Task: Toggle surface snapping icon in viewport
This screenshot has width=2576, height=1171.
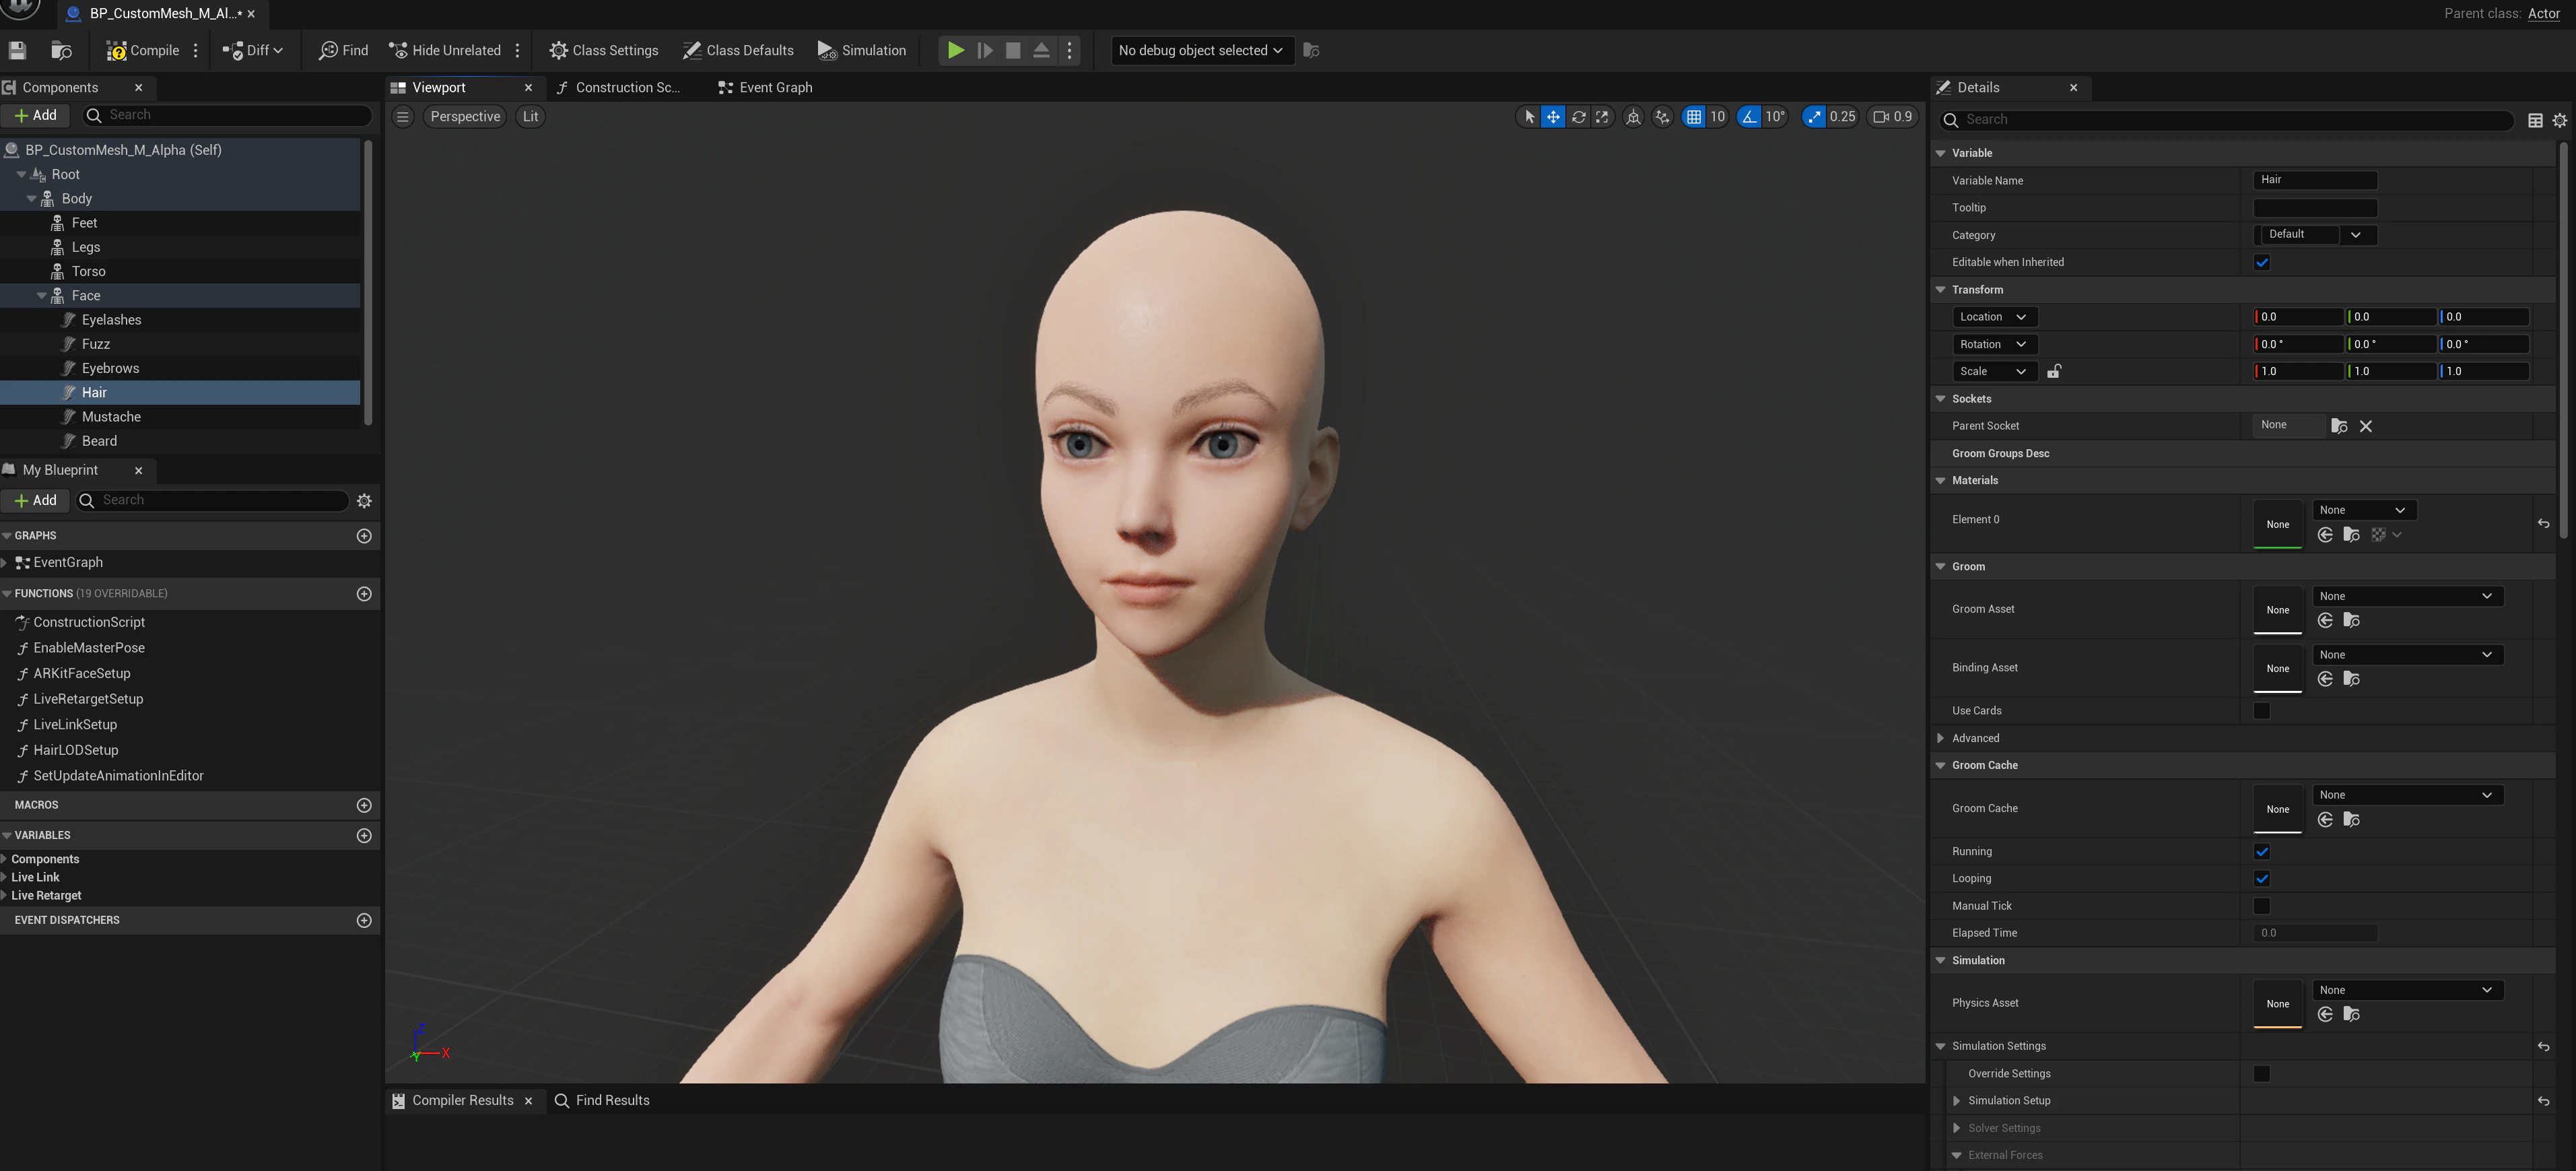Action: tap(1662, 117)
